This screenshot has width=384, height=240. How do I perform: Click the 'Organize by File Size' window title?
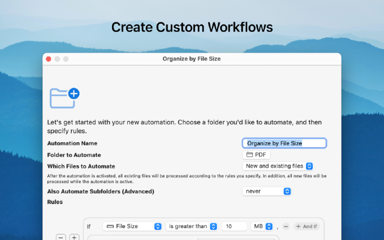[192, 59]
